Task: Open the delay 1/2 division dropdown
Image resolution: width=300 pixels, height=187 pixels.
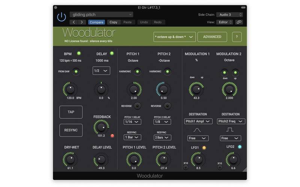Action: (101, 71)
